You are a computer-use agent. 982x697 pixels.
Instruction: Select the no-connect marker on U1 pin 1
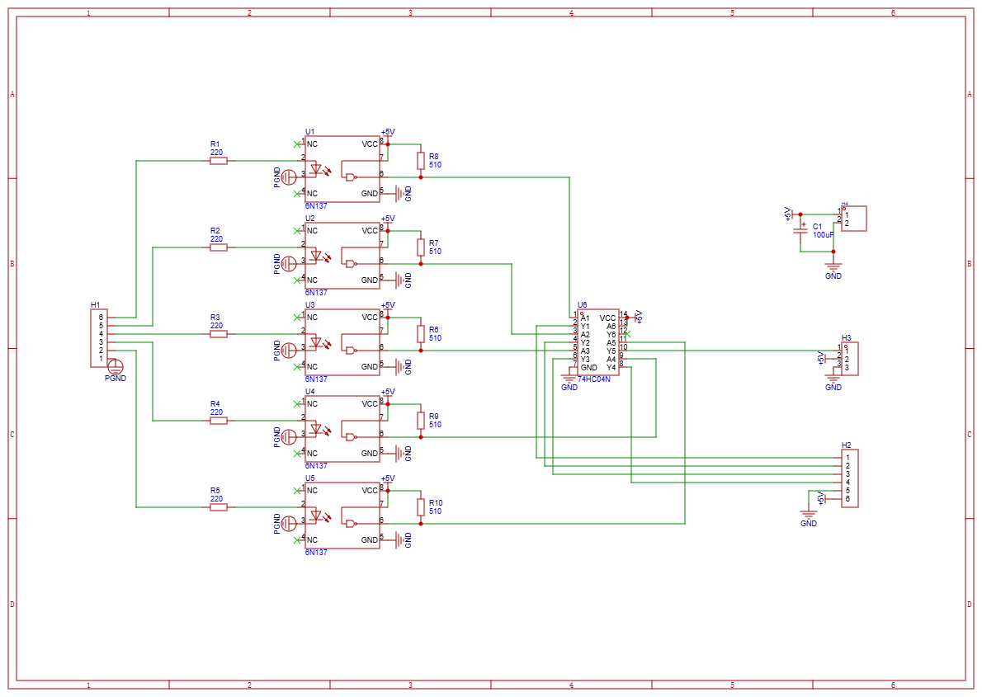(x=297, y=144)
